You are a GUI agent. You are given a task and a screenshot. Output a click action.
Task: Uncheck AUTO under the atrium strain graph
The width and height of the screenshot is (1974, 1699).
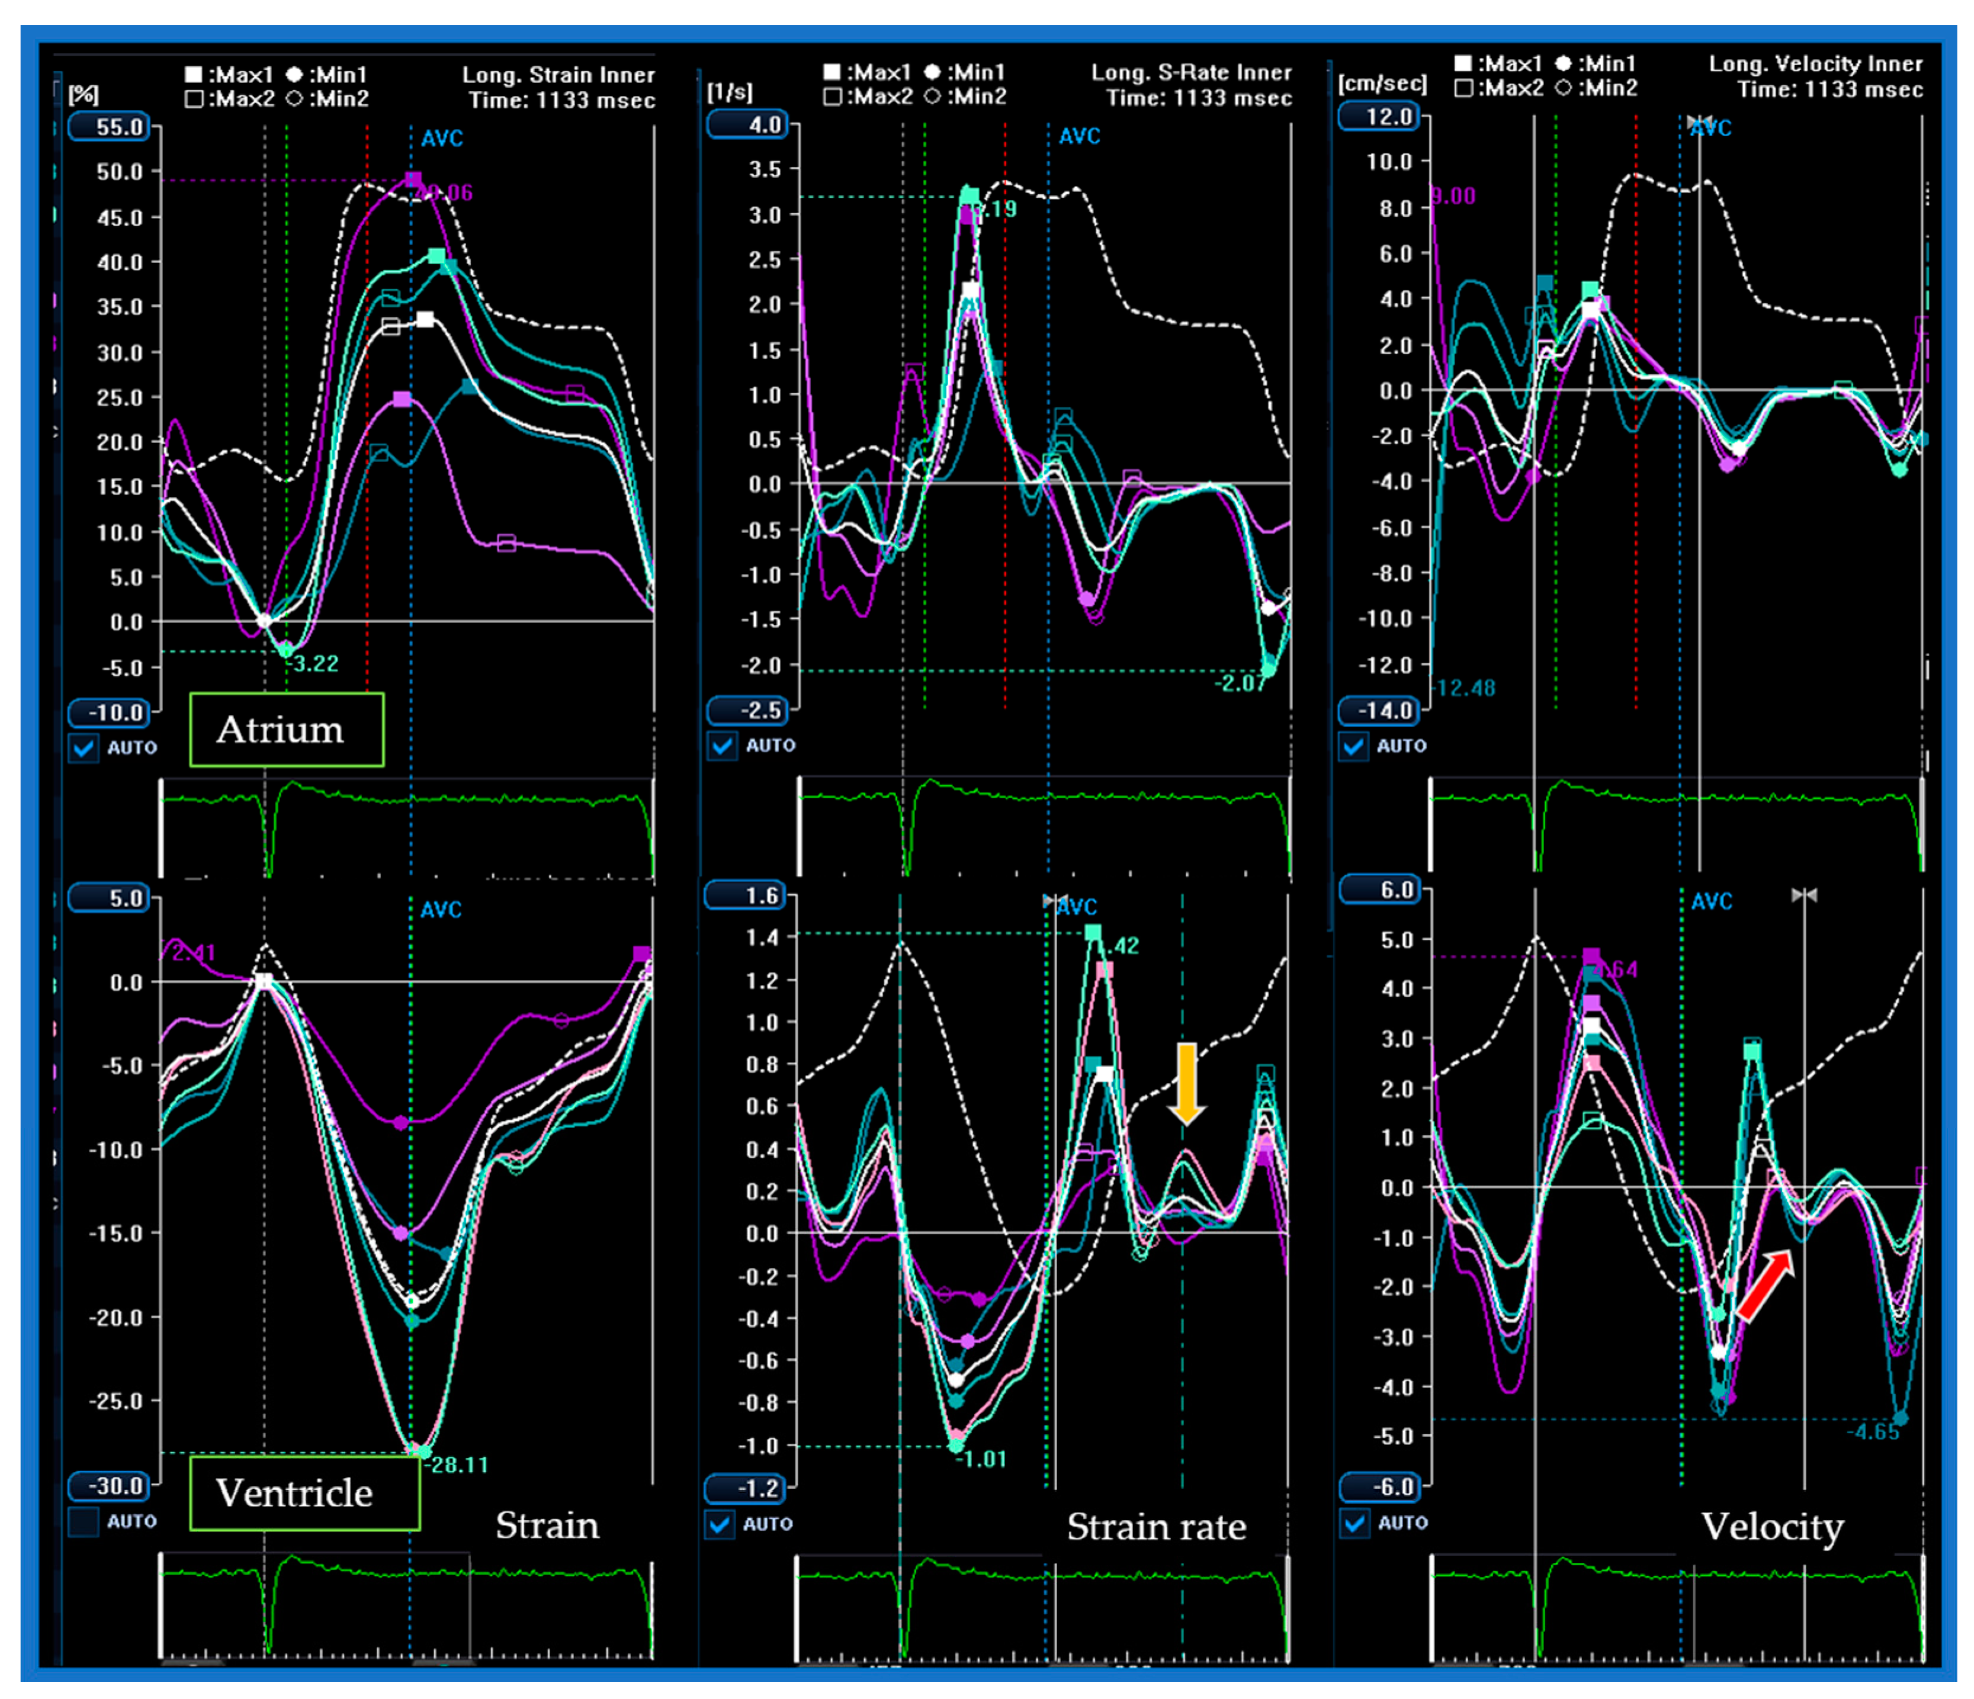point(84,747)
